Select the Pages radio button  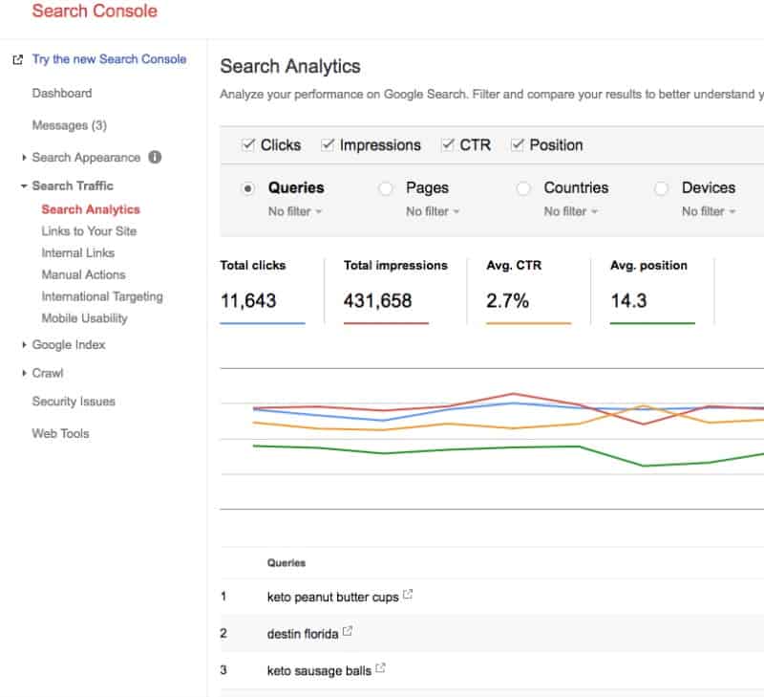(386, 187)
